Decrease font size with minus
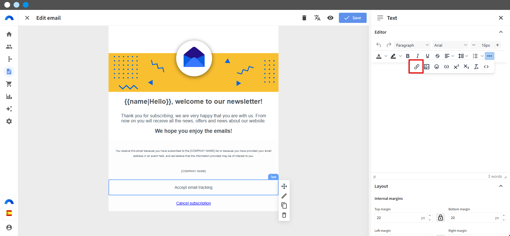 [x=474, y=45]
